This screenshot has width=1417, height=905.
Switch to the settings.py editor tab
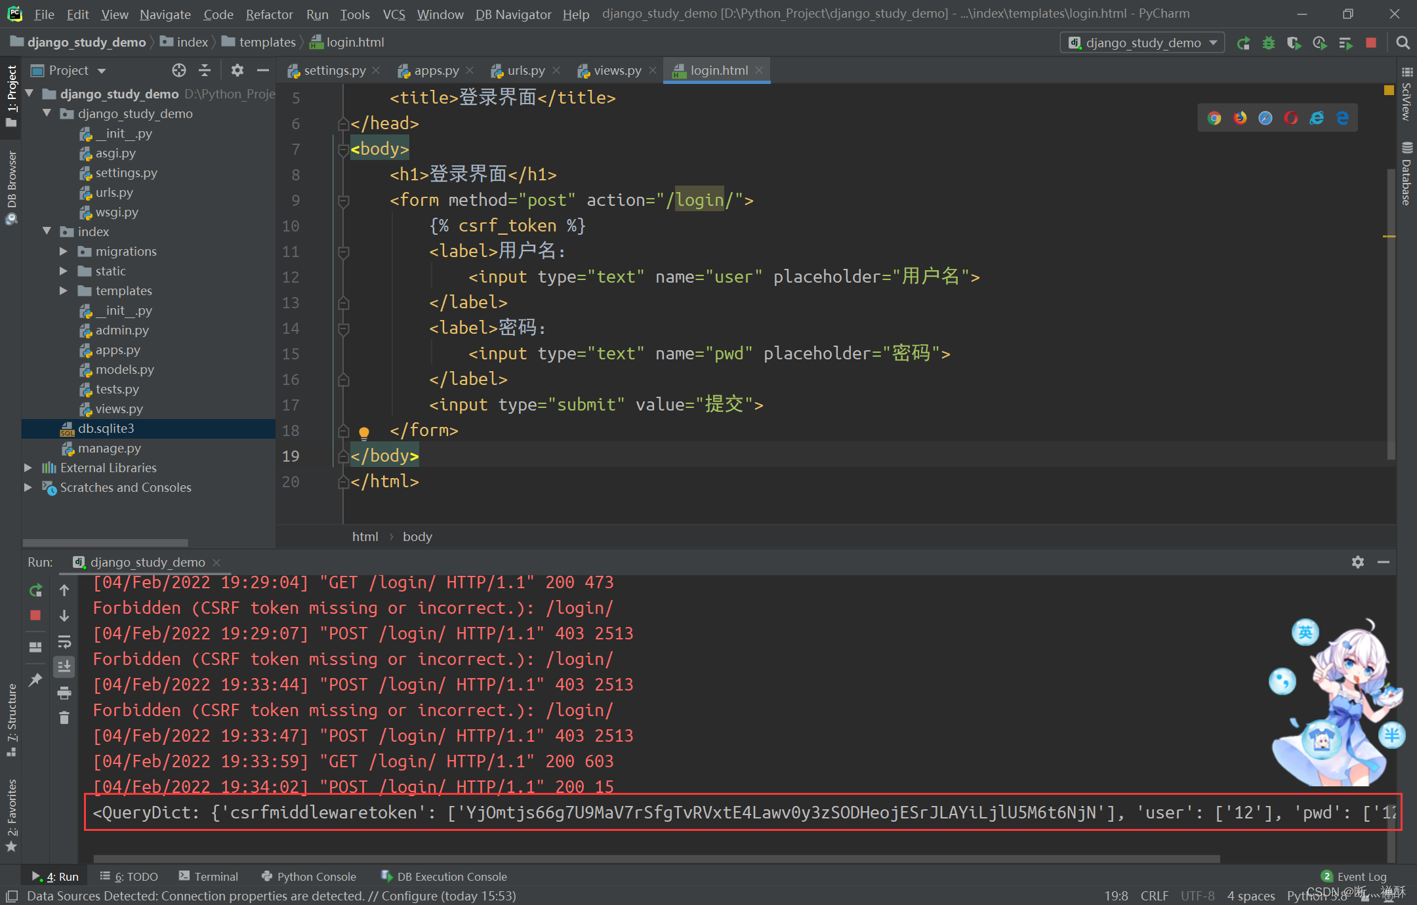point(335,70)
